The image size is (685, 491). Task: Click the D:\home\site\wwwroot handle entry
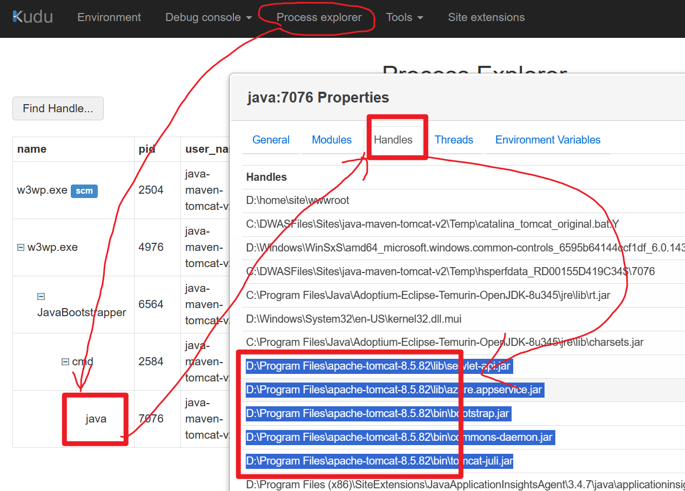(298, 200)
